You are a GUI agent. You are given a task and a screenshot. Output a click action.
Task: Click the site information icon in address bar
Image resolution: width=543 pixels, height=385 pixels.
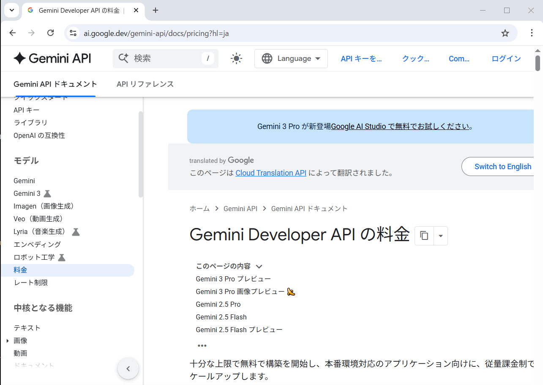pyautogui.click(x=73, y=33)
